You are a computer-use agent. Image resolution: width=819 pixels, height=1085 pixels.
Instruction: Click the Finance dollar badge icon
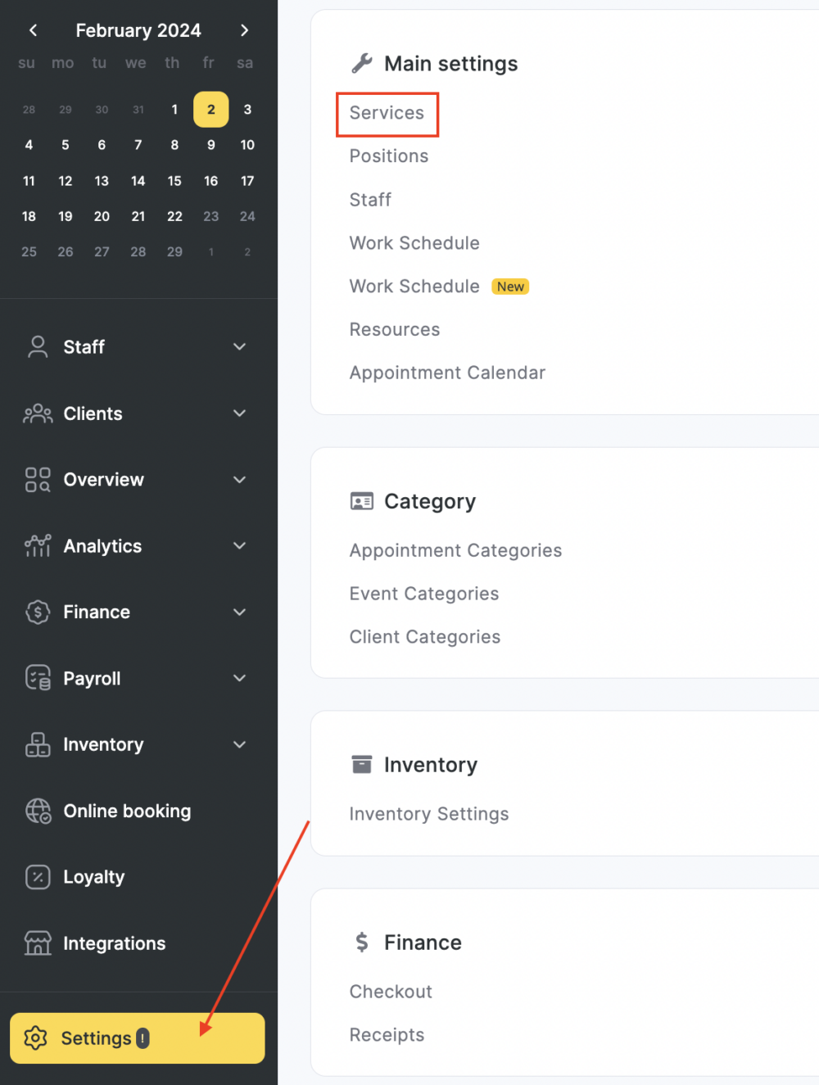click(x=38, y=613)
